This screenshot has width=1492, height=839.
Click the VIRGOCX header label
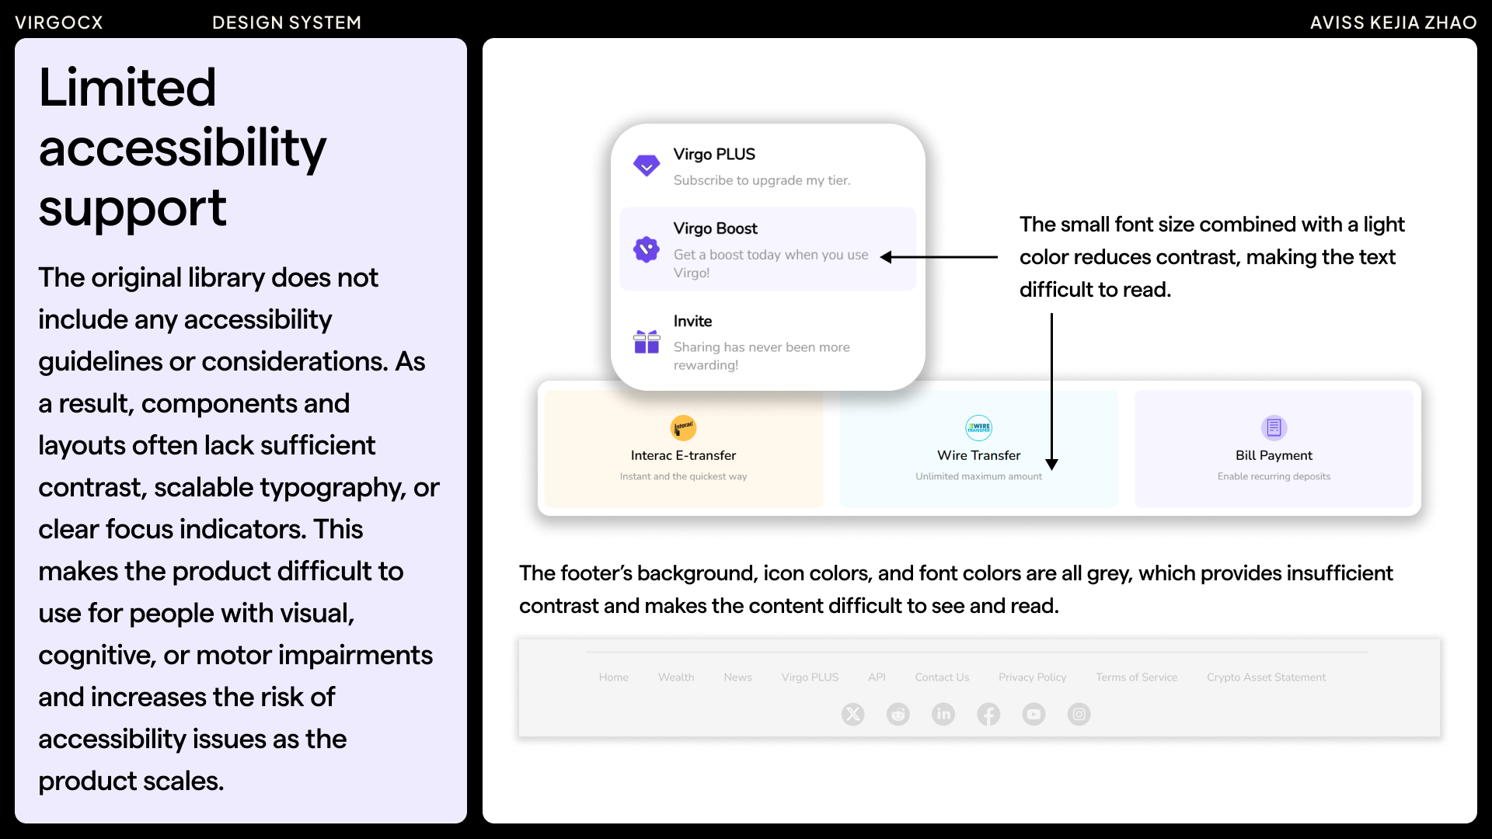click(59, 23)
